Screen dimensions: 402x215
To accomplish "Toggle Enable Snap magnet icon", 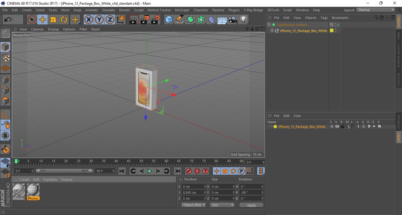I will click(x=5, y=149).
